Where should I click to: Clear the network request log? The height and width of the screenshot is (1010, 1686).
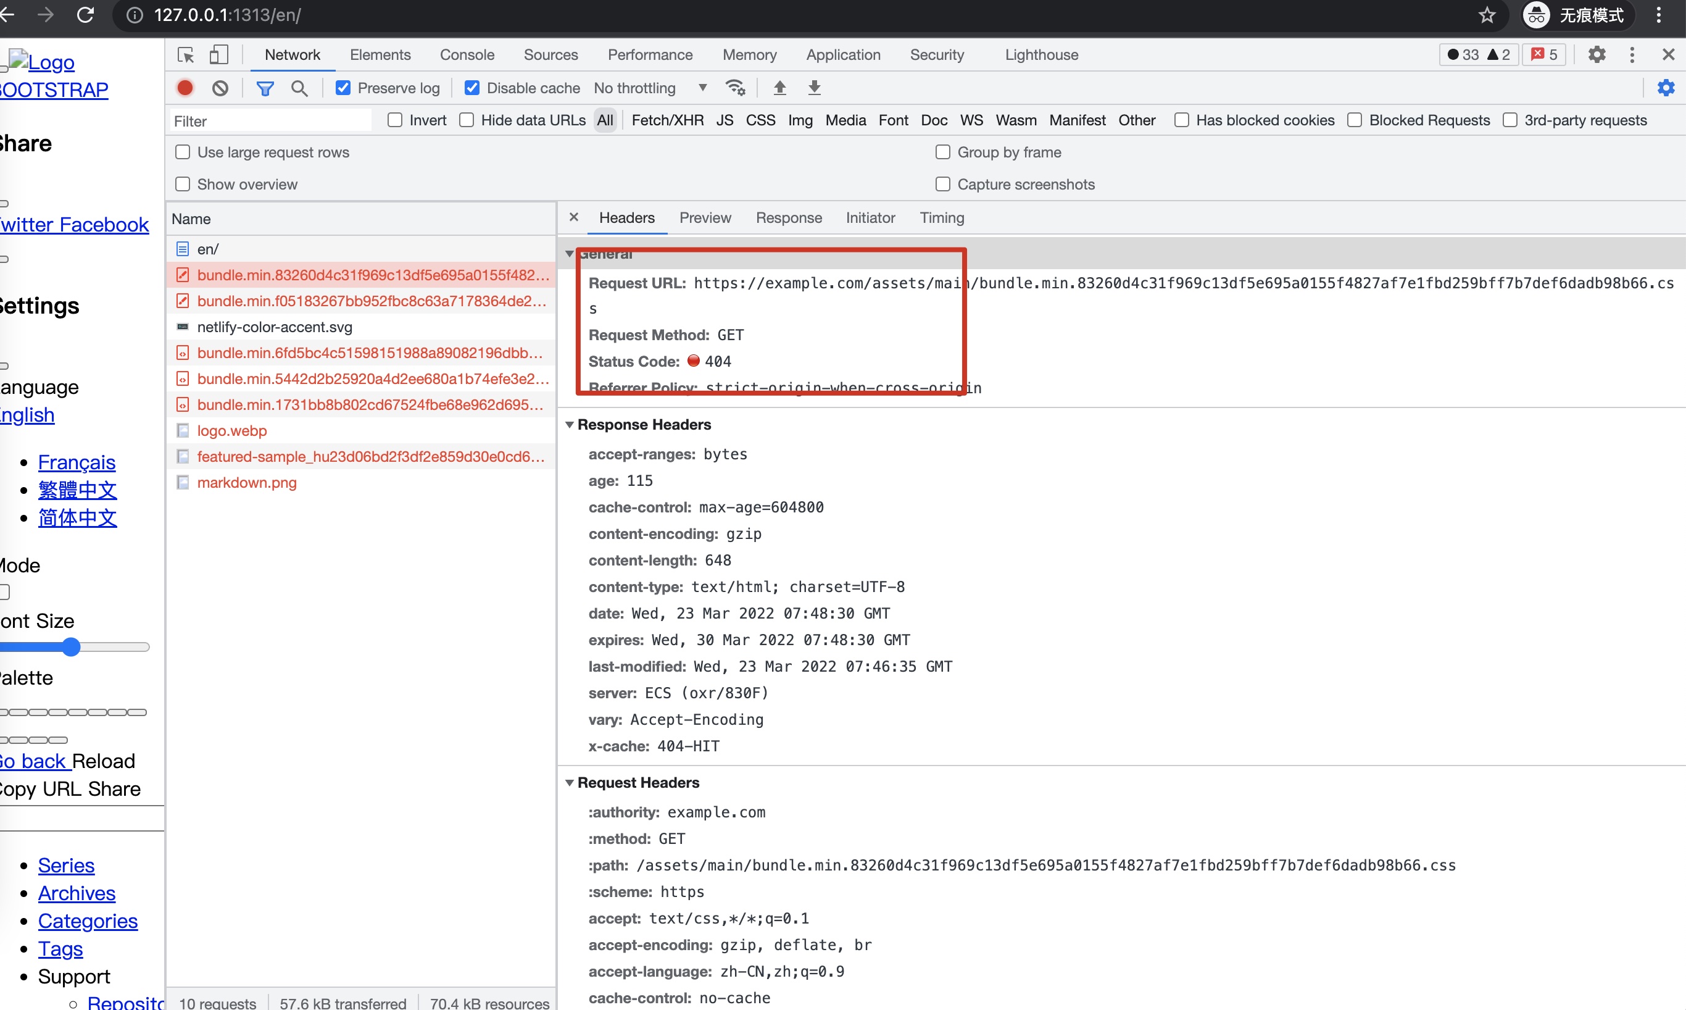[x=219, y=88]
